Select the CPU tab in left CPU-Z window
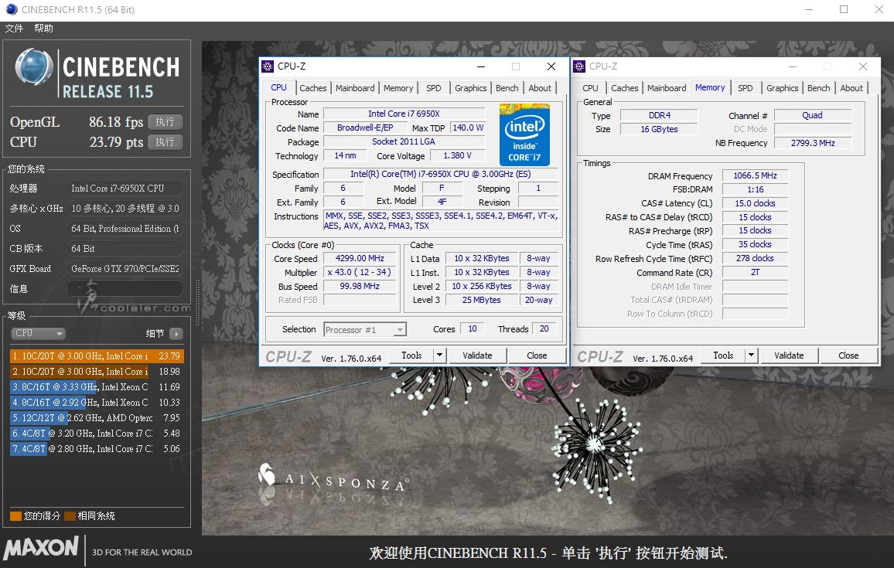The width and height of the screenshot is (894, 568). pyautogui.click(x=279, y=88)
